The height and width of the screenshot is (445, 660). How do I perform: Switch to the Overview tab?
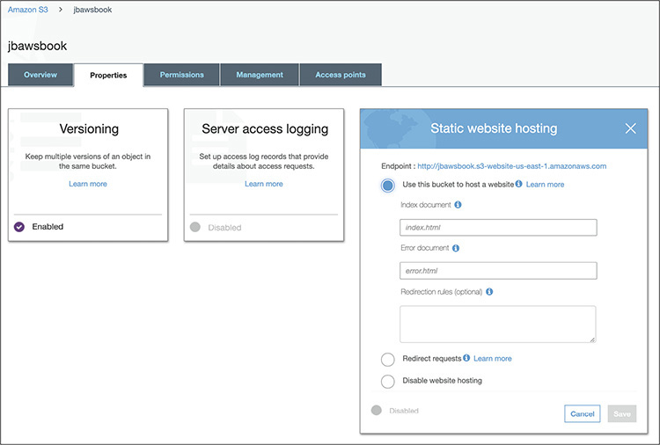coord(40,75)
